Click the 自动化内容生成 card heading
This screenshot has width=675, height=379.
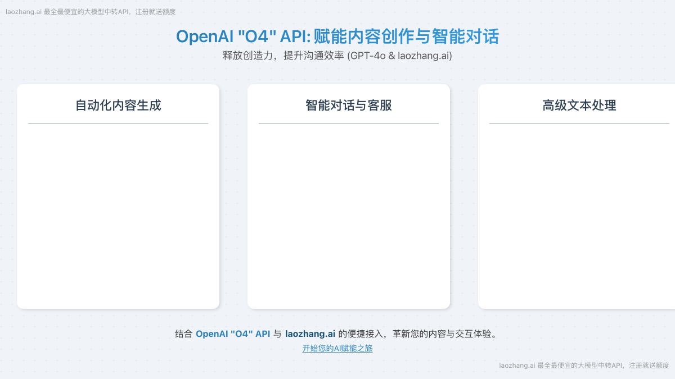pos(118,105)
